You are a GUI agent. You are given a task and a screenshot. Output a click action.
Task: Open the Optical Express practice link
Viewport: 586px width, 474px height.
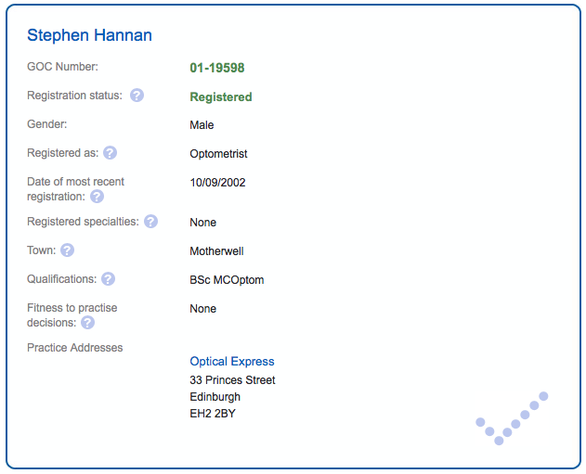coord(232,361)
